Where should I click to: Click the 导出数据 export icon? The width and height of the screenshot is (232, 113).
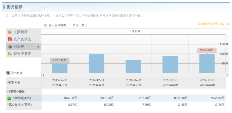[8, 73]
